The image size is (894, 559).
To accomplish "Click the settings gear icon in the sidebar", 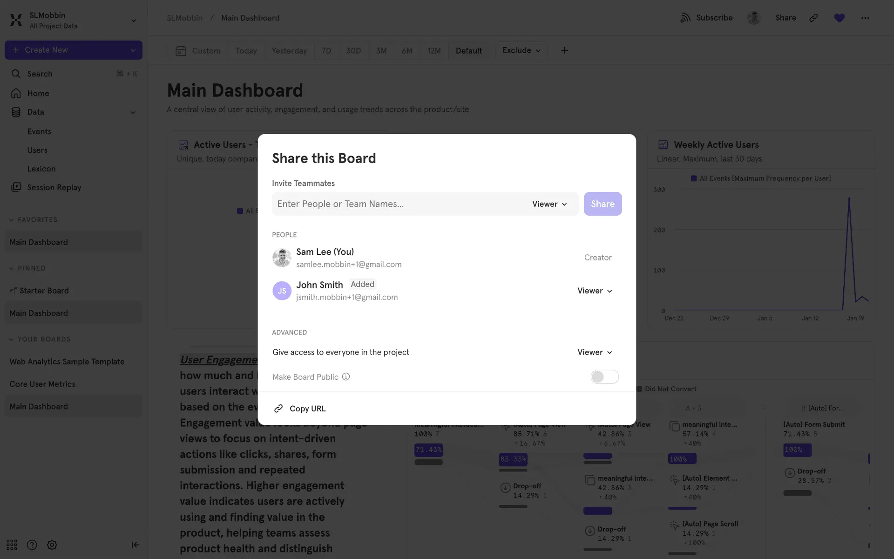I will [52, 545].
